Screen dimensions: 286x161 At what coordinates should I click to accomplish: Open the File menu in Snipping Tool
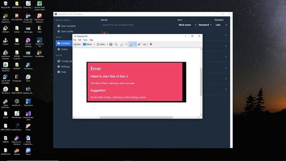coord(75,40)
